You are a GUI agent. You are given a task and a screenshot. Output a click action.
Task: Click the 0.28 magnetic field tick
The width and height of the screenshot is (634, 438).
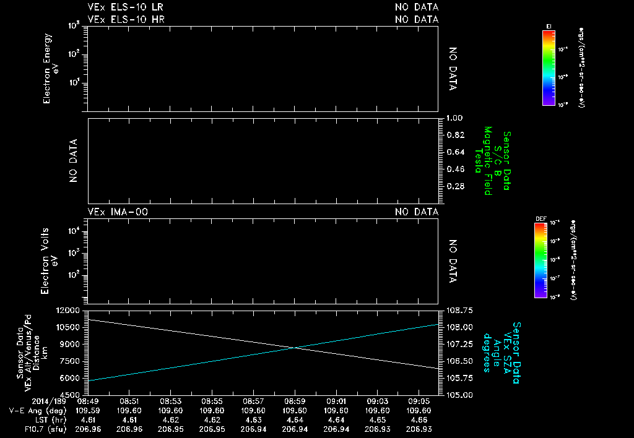(x=456, y=186)
